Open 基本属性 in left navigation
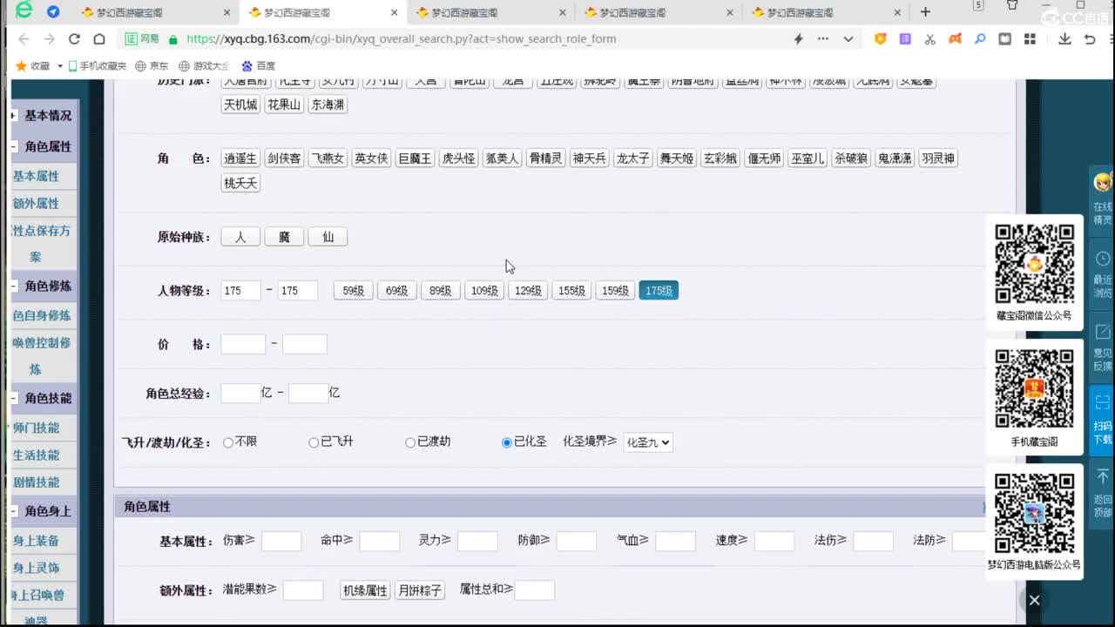 (x=36, y=176)
